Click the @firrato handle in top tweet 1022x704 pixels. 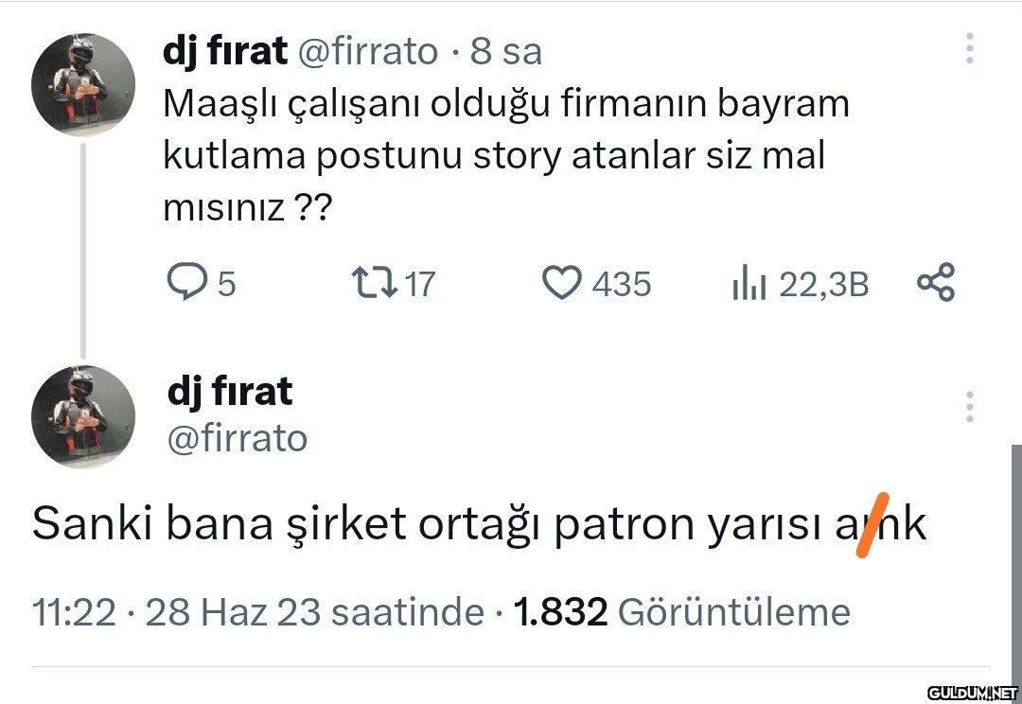368,51
